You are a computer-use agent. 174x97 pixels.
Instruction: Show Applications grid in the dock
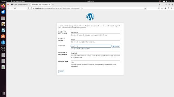(x=3, y=93)
